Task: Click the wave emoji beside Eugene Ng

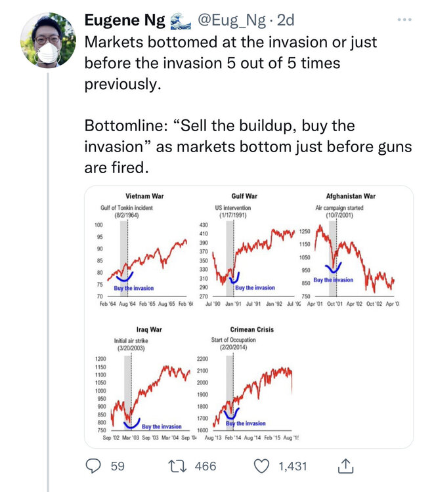Action: (x=178, y=21)
